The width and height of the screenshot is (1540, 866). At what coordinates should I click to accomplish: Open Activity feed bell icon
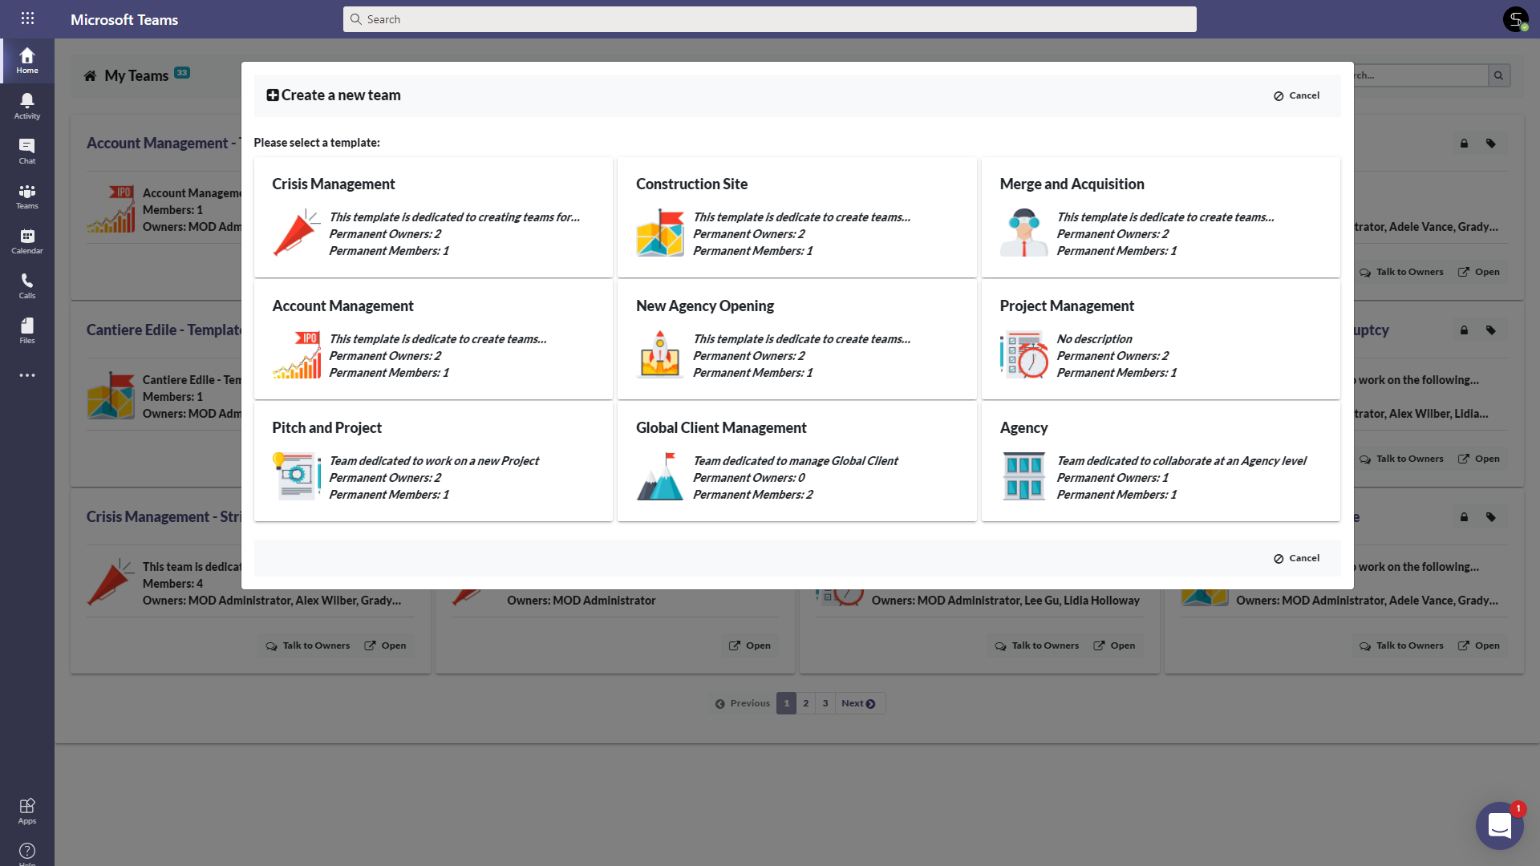(27, 105)
